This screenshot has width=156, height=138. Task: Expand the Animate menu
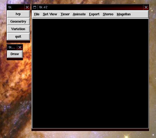tap(79, 14)
